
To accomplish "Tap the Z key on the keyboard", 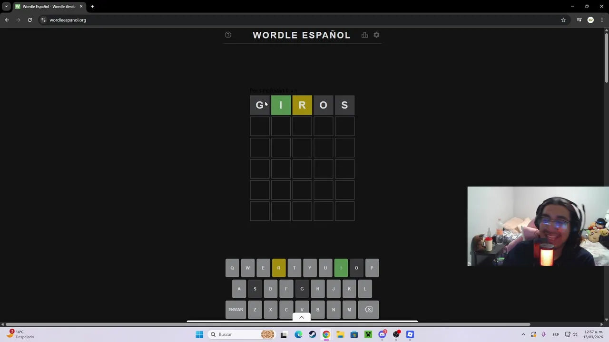I will coord(255,310).
